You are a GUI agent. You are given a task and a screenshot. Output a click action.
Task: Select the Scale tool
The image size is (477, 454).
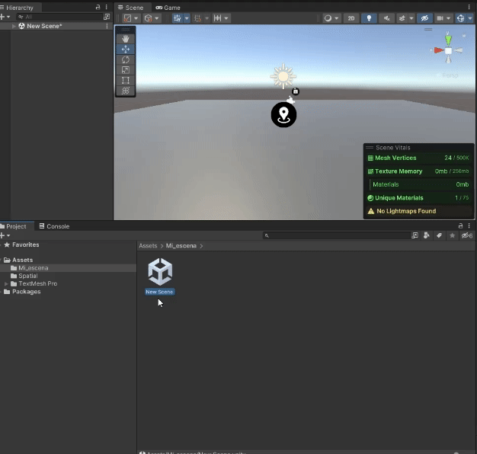[126, 70]
